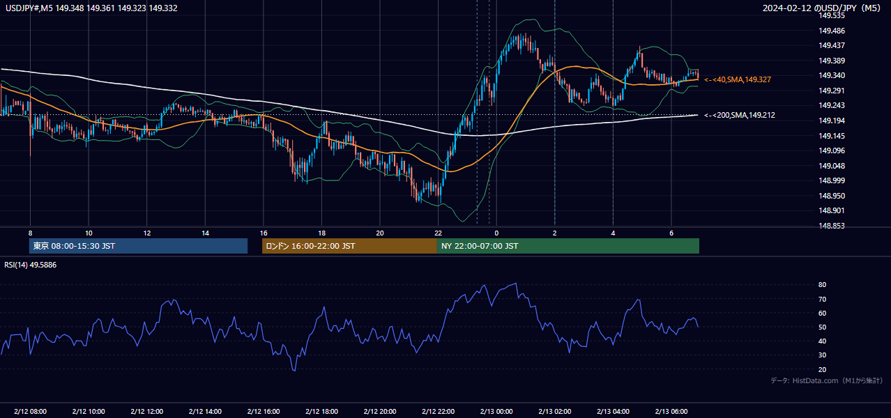The height and width of the screenshot is (418, 891).
Task: Click price axis value 148.999
Action: click(832, 180)
